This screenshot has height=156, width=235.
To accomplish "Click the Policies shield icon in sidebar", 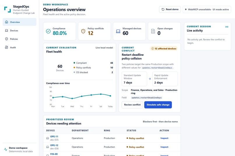I will [x=6, y=39].
